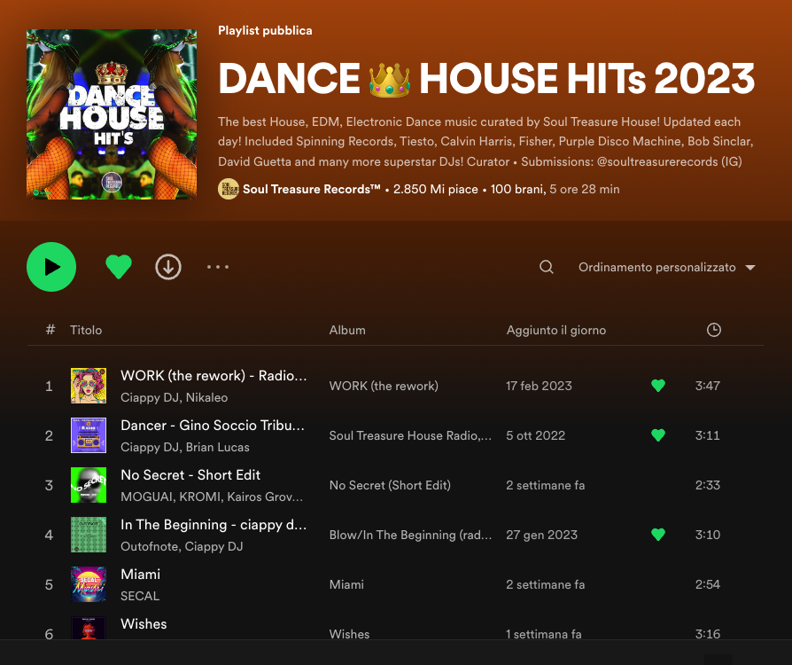The height and width of the screenshot is (665, 792).
Task: Open the three-dot more options menu
Action: [218, 267]
